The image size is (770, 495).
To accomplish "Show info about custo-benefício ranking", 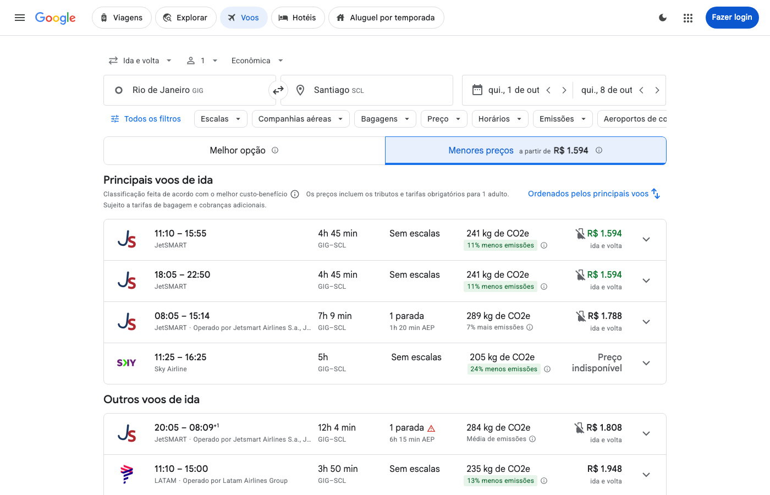I will click(295, 194).
